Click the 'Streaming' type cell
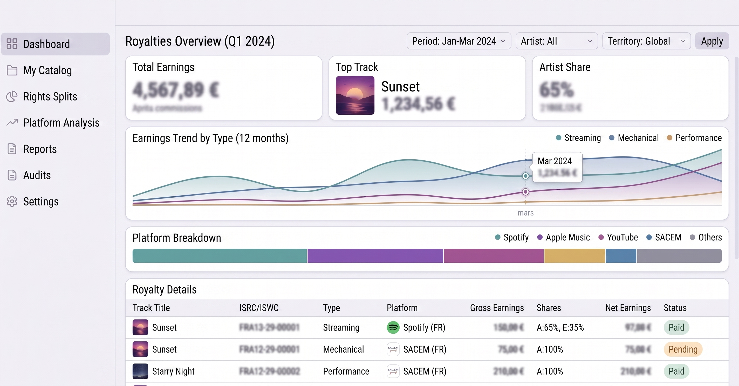The image size is (739, 386). [341, 327]
